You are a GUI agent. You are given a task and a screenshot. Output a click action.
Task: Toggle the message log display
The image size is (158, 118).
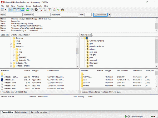pyautogui.click(x=10, y=10)
